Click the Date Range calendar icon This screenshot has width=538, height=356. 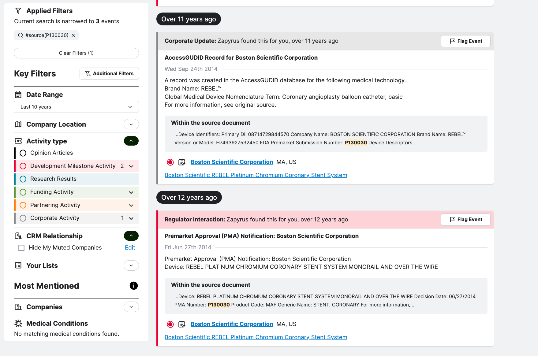point(18,95)
